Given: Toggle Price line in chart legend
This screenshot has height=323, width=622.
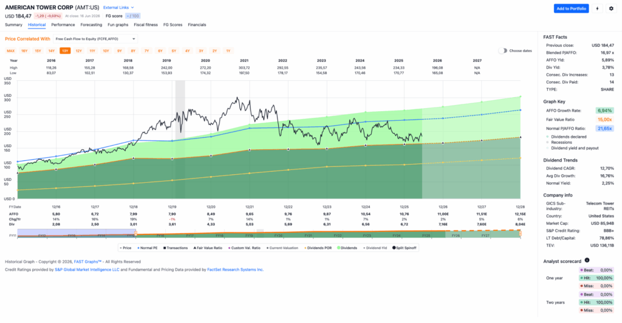Looking at the screenshot, I should [126, 248].
